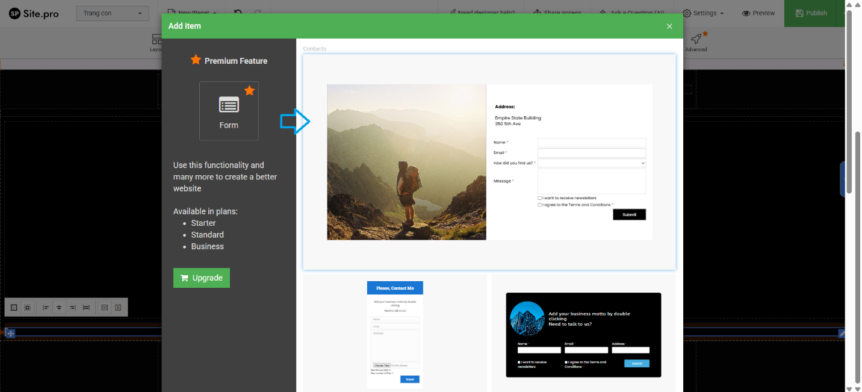Screen dimensions: 862x392
Task: Expand the Settings dropdown menu
Action: [703, 13]
